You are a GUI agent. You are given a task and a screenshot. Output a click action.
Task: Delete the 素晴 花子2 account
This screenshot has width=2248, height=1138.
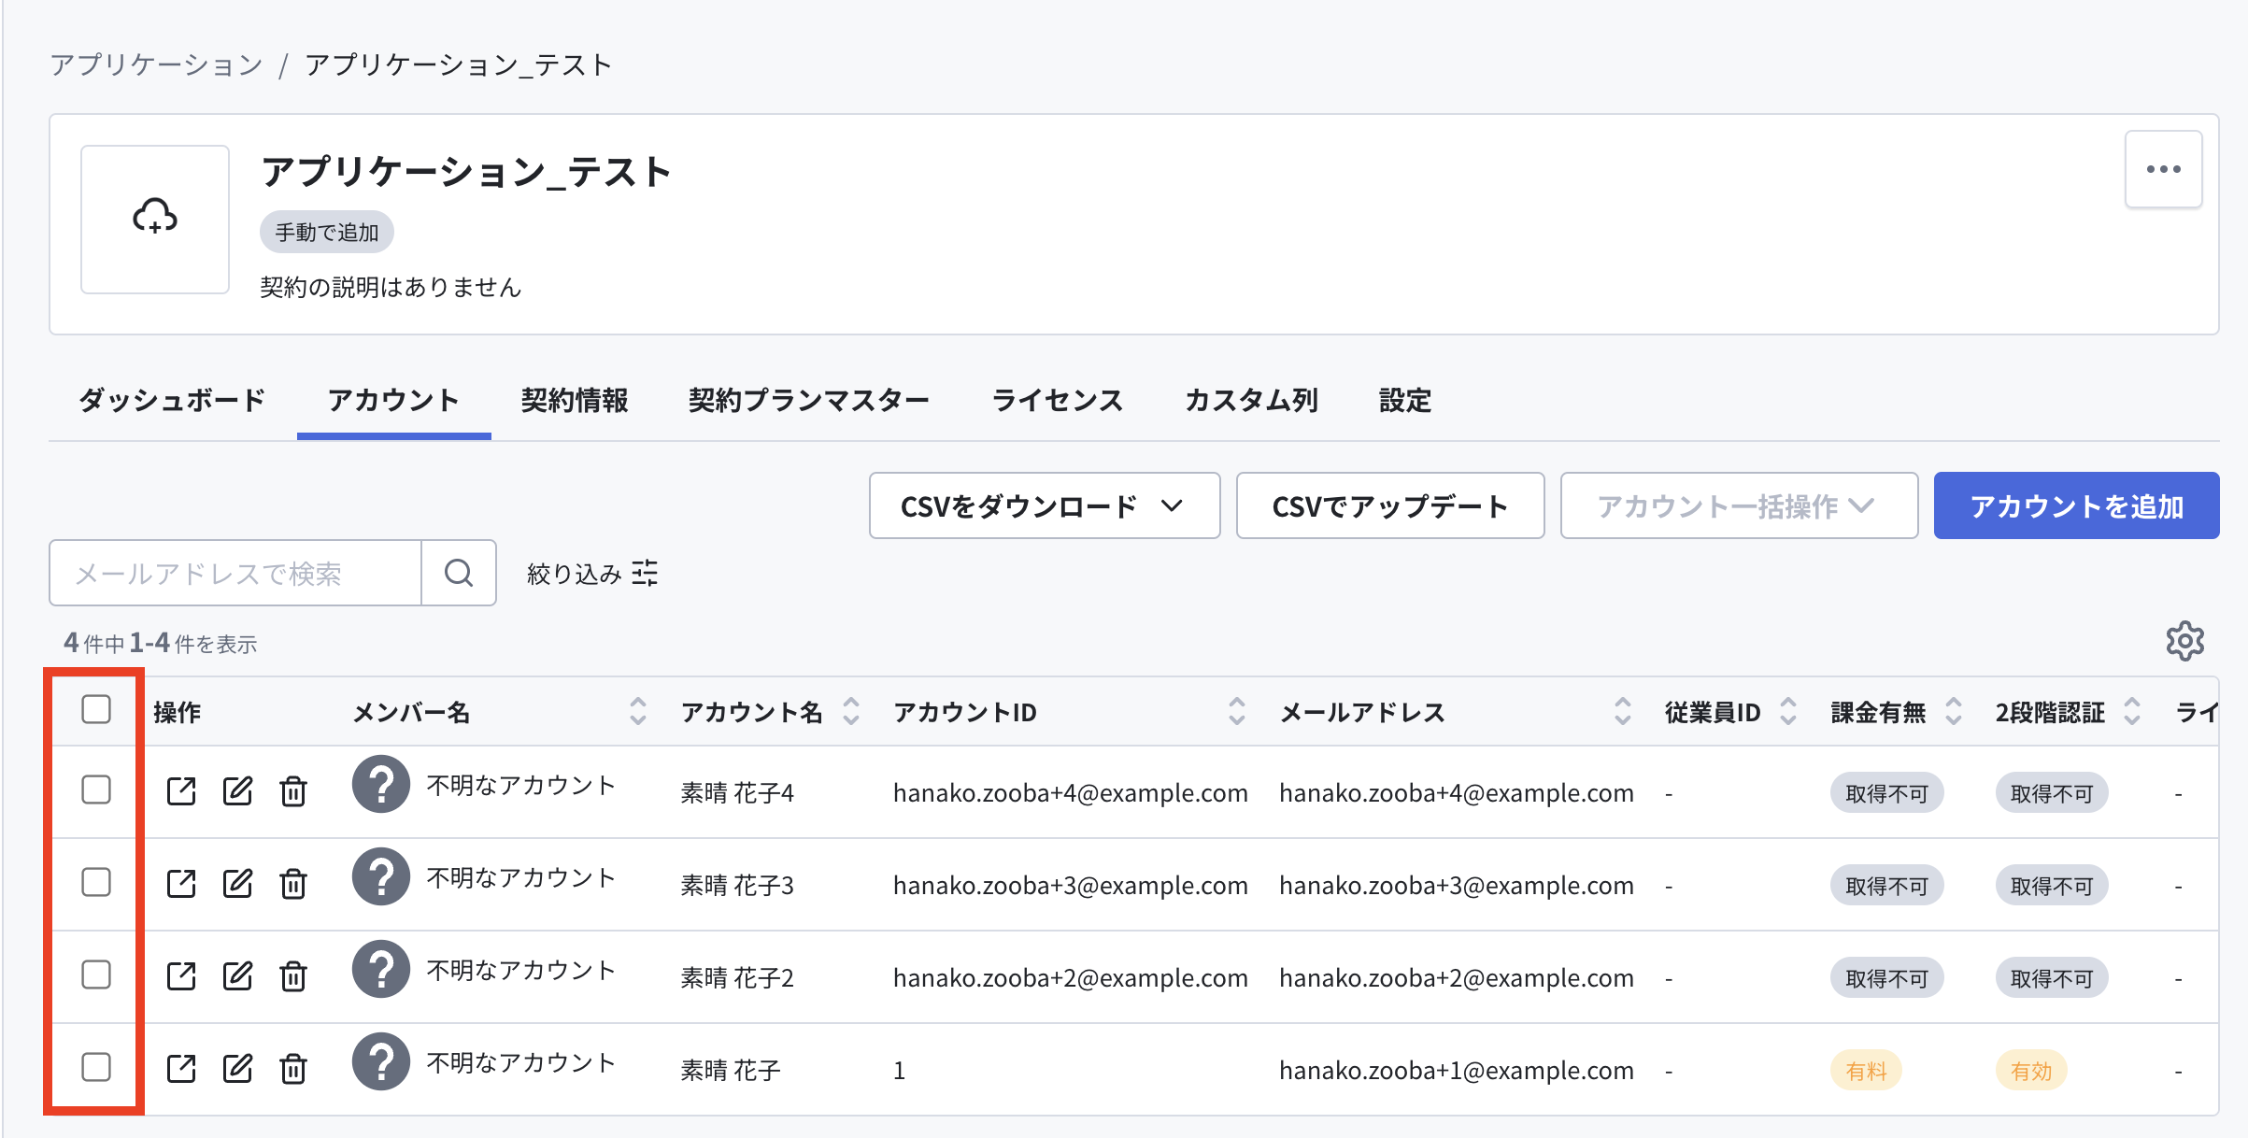pyautogui.click(x=293, y=976)
